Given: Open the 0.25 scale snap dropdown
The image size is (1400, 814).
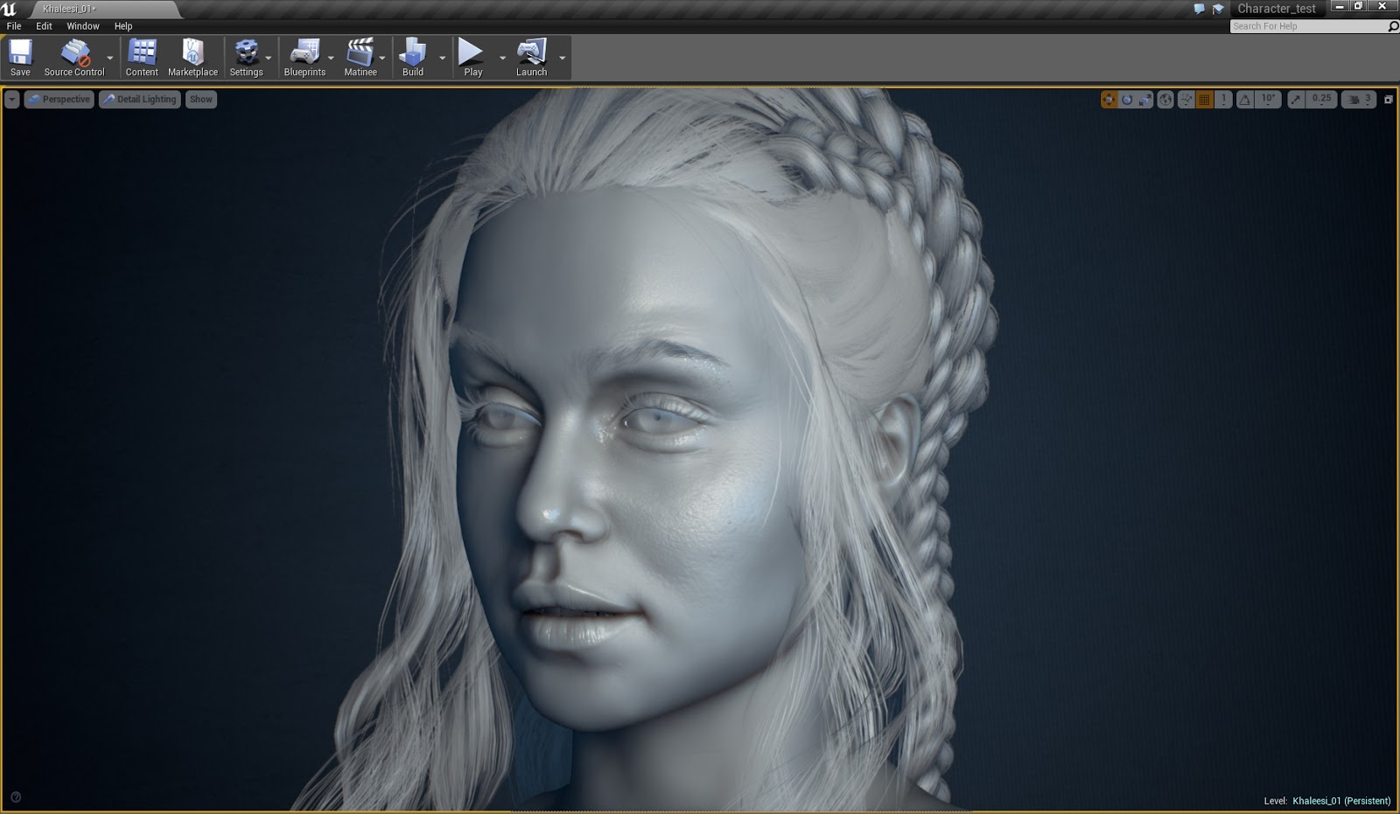Looking at the screenshot, I should [x=1321, y=100].
